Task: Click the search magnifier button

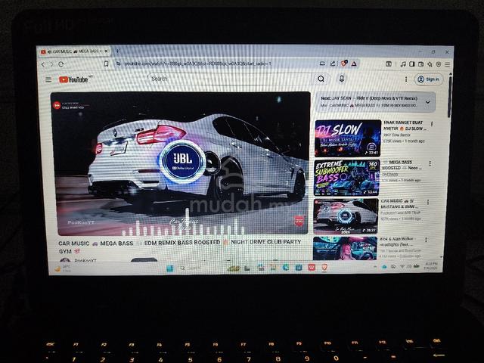Action: [321, 79]
